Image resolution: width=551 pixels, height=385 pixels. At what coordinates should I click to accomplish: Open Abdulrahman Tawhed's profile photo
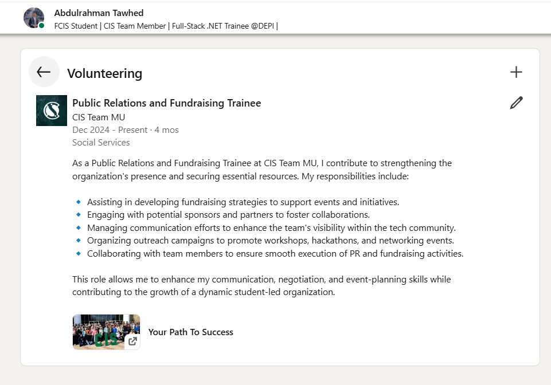point(34,18)
